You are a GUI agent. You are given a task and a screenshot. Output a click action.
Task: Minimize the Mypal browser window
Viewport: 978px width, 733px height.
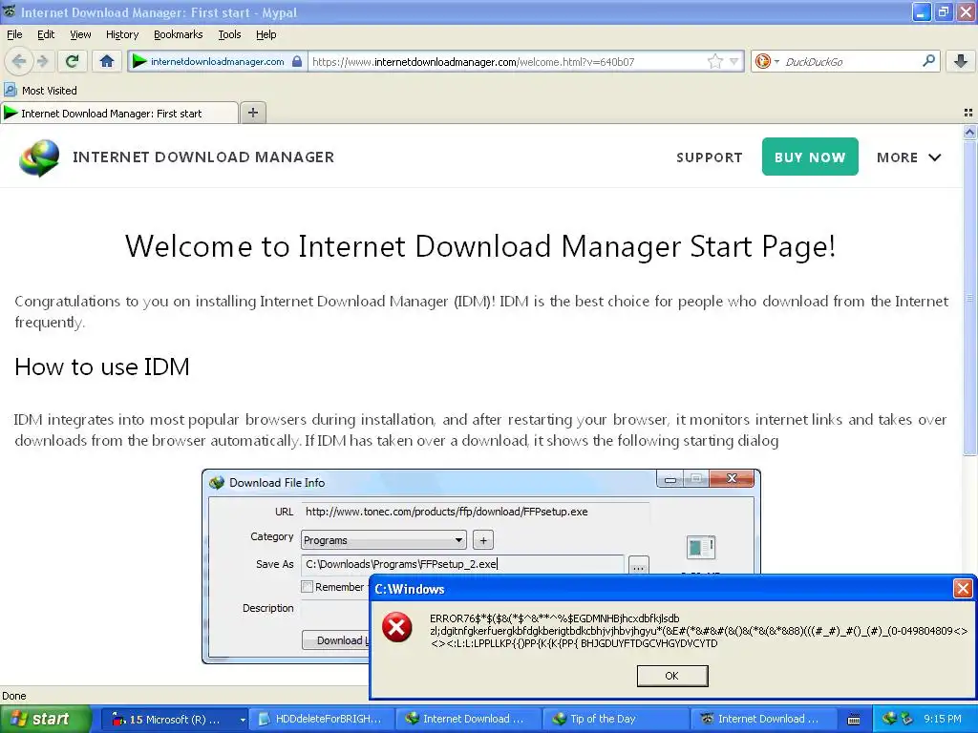922,11
